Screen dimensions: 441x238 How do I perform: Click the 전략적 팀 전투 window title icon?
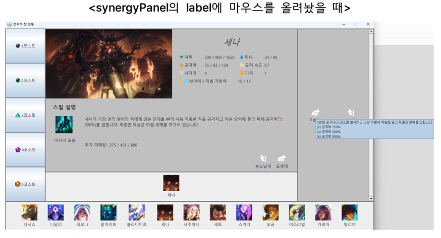coord(9,24)
